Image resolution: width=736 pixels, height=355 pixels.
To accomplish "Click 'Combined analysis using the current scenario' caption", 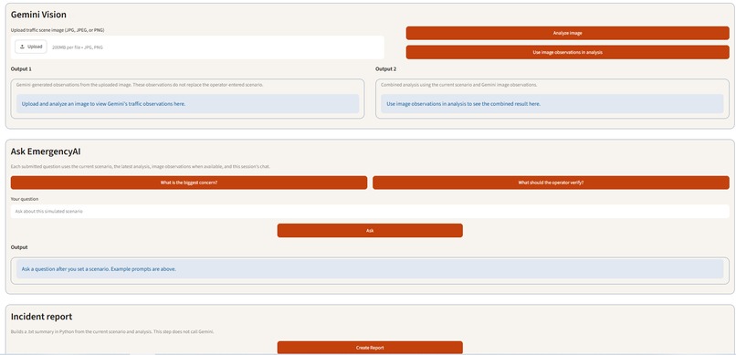I will (459, 85).
